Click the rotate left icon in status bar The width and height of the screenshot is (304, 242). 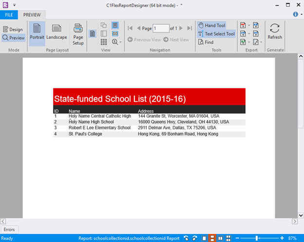click(186, 238)
